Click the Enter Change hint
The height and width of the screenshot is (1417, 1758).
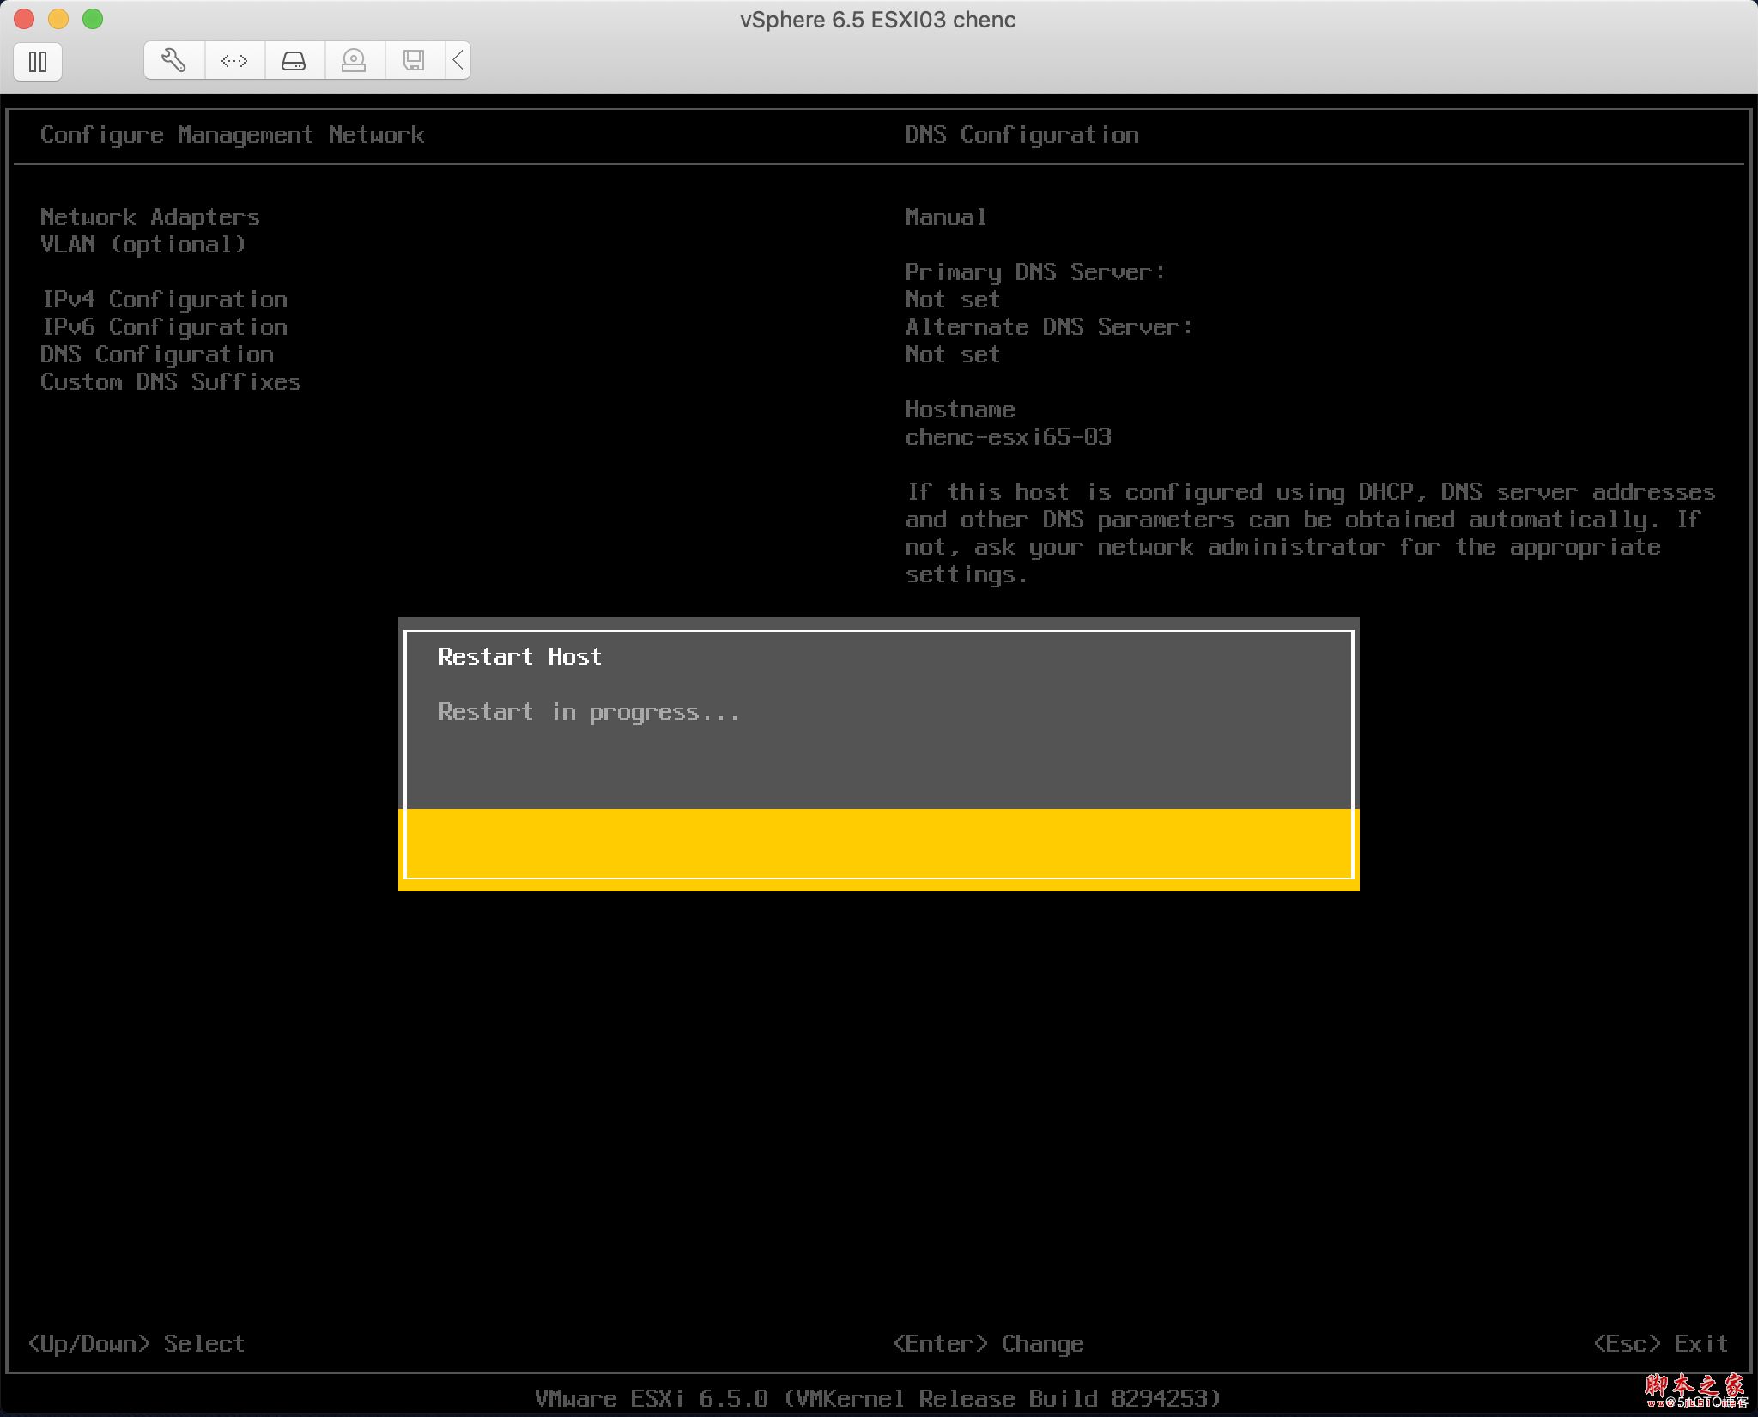988,1344
